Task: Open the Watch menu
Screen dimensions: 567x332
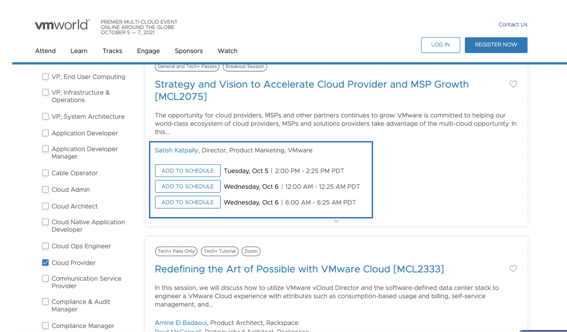Action: coord(228,51)
